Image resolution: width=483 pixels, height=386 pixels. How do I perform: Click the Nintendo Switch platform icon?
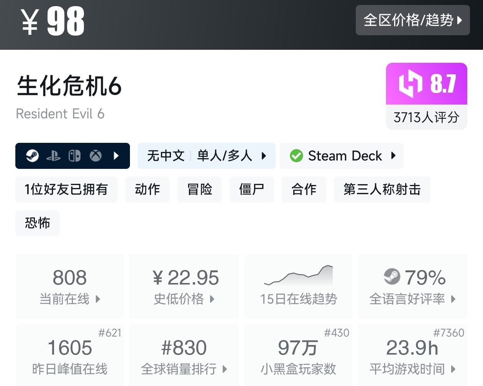click(x=74, y=156)
